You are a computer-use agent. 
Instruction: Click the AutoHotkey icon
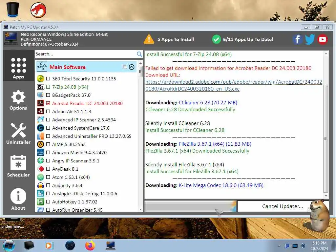click(x=40, y=202)
